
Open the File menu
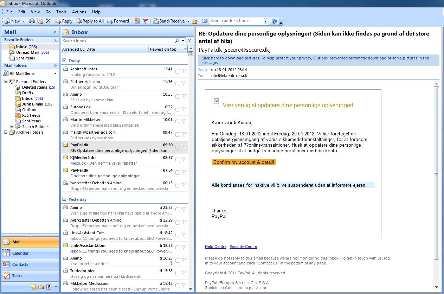coord(9,12)
